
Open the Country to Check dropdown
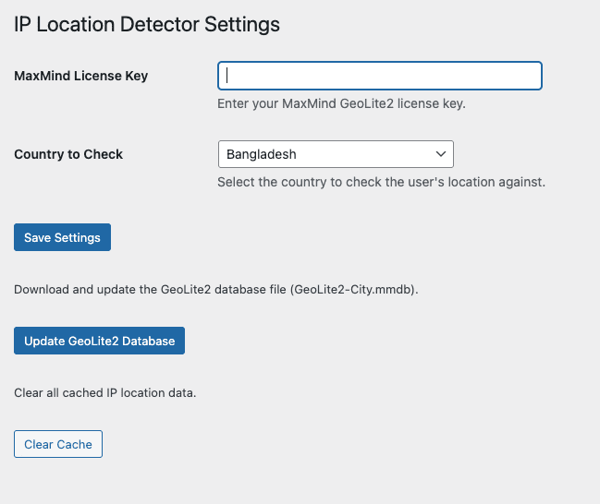335,154
